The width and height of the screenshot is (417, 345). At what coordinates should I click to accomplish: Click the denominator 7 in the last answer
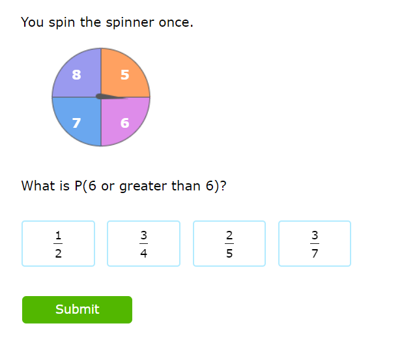[x=315, y=254]
